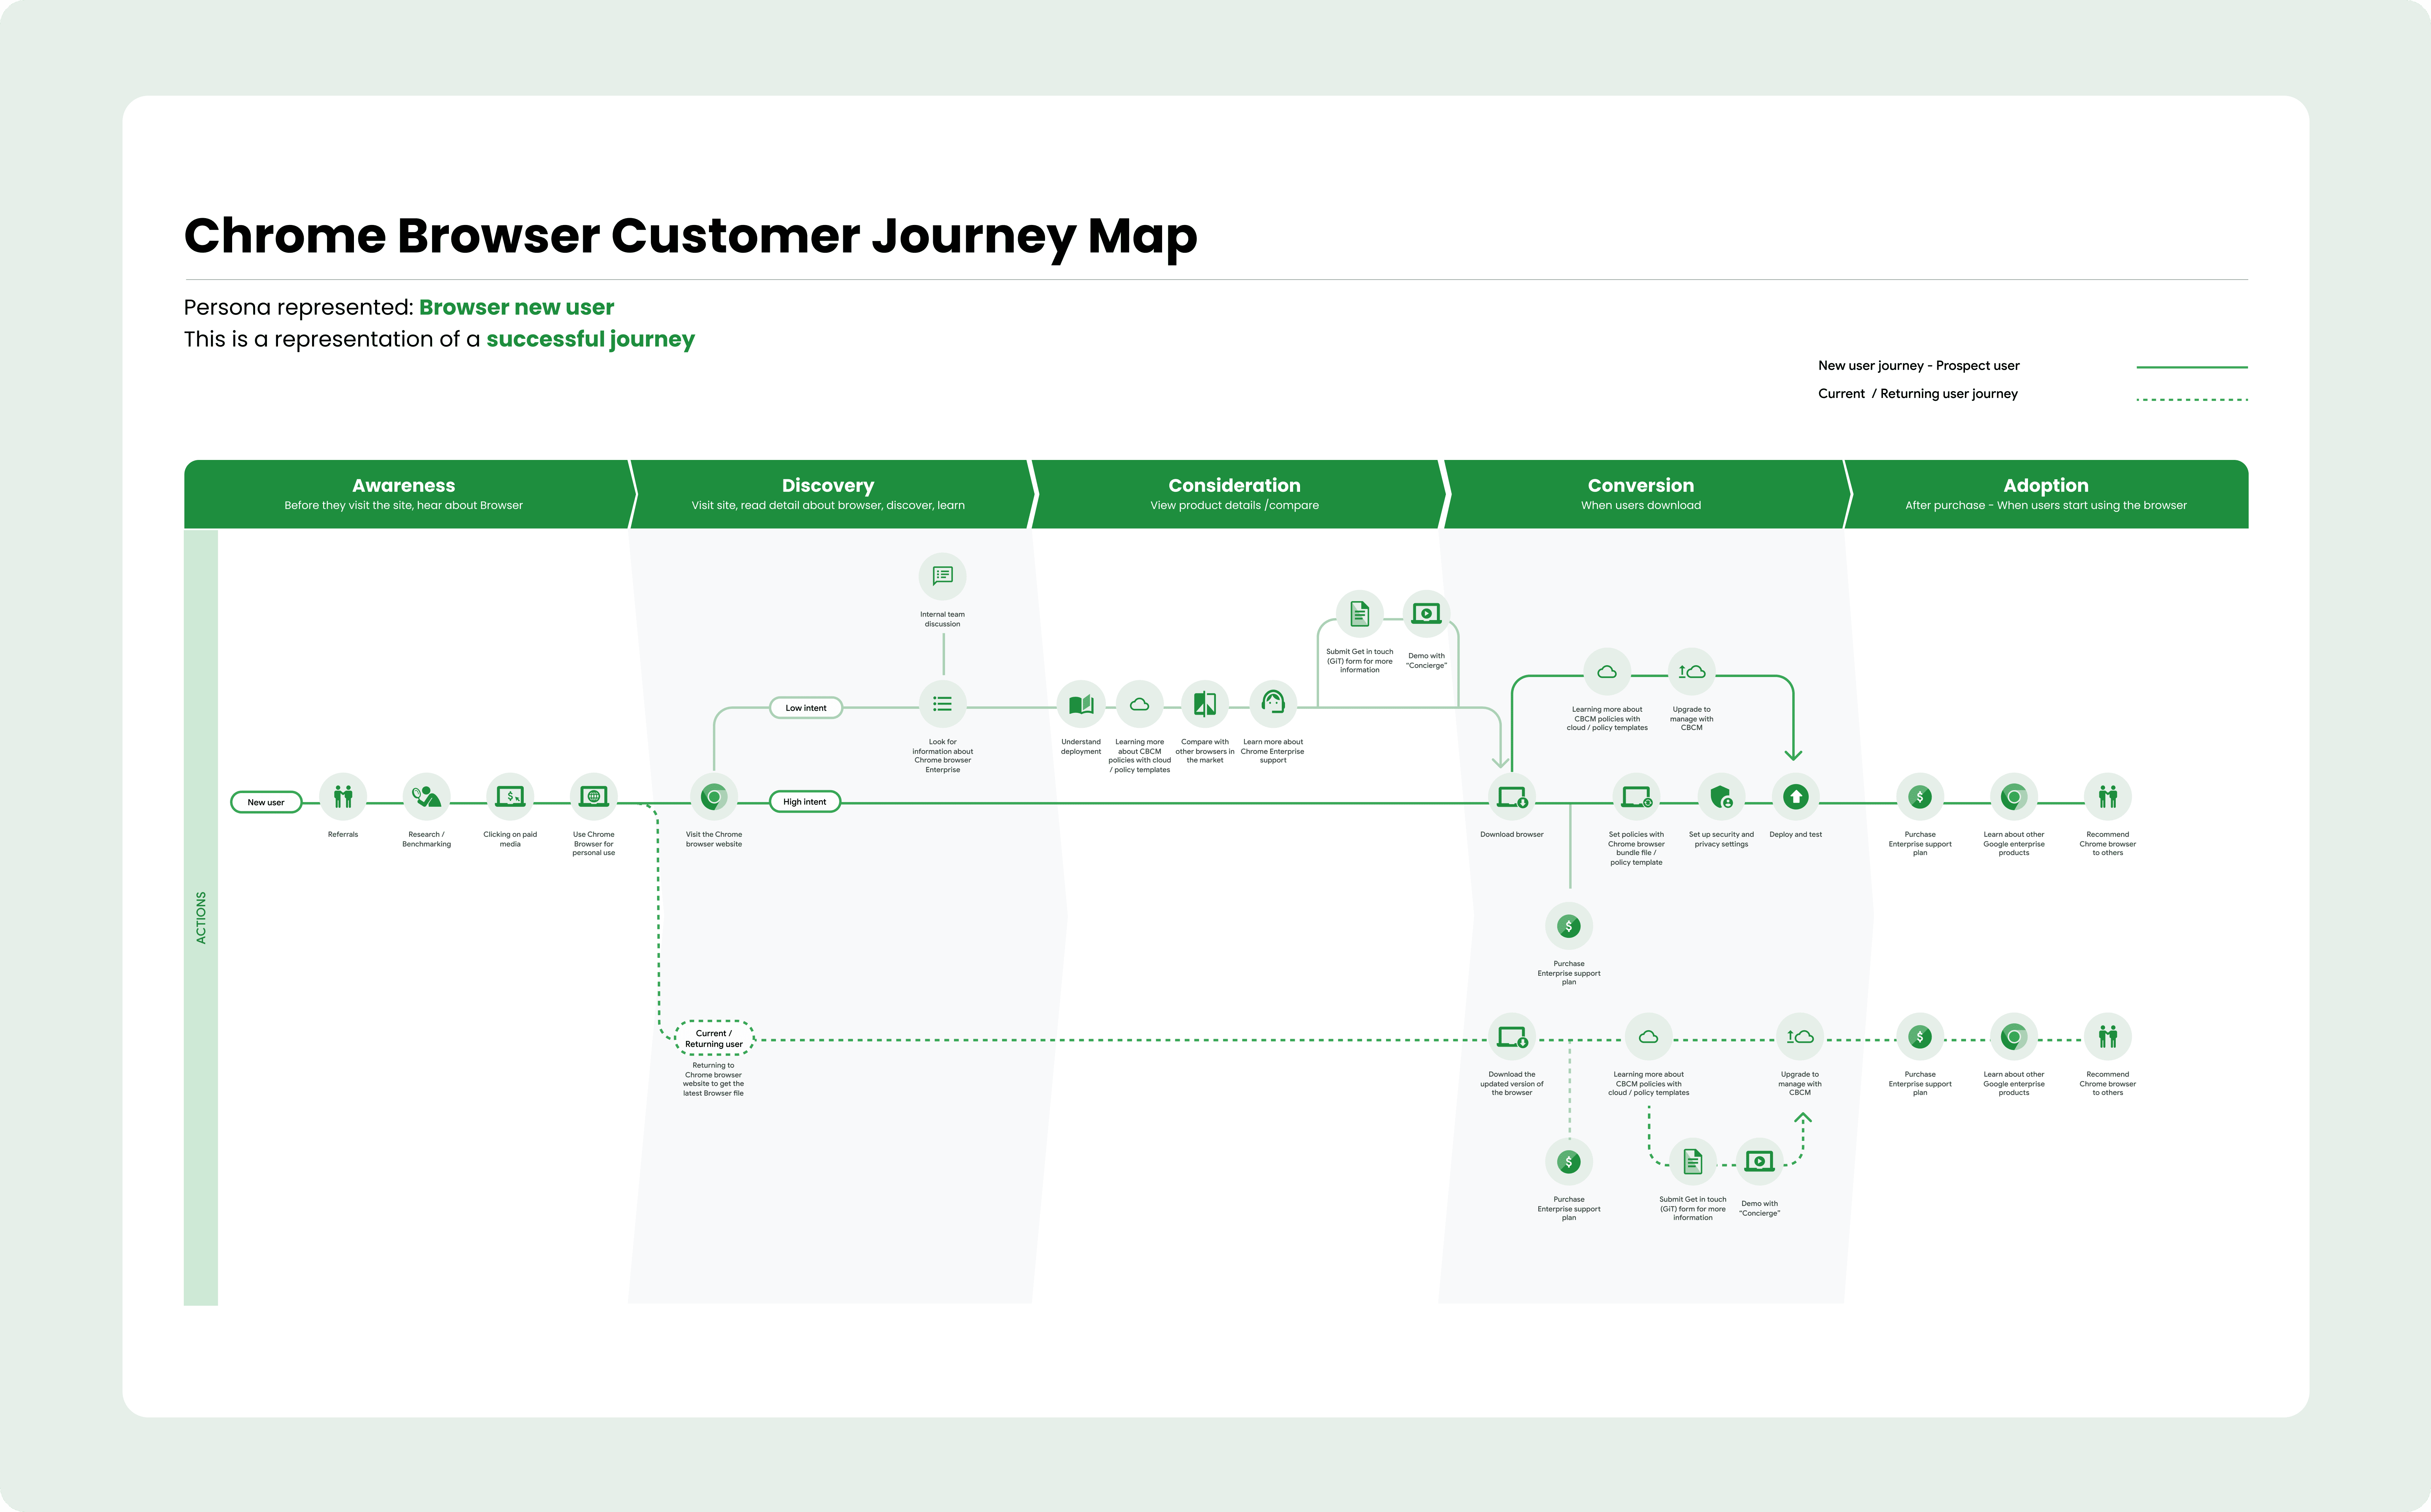Click the Clicking on paid media icon

510,797
